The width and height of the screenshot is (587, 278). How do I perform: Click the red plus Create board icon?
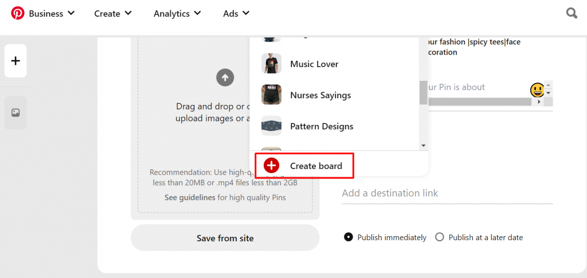(x=271, y=166)
